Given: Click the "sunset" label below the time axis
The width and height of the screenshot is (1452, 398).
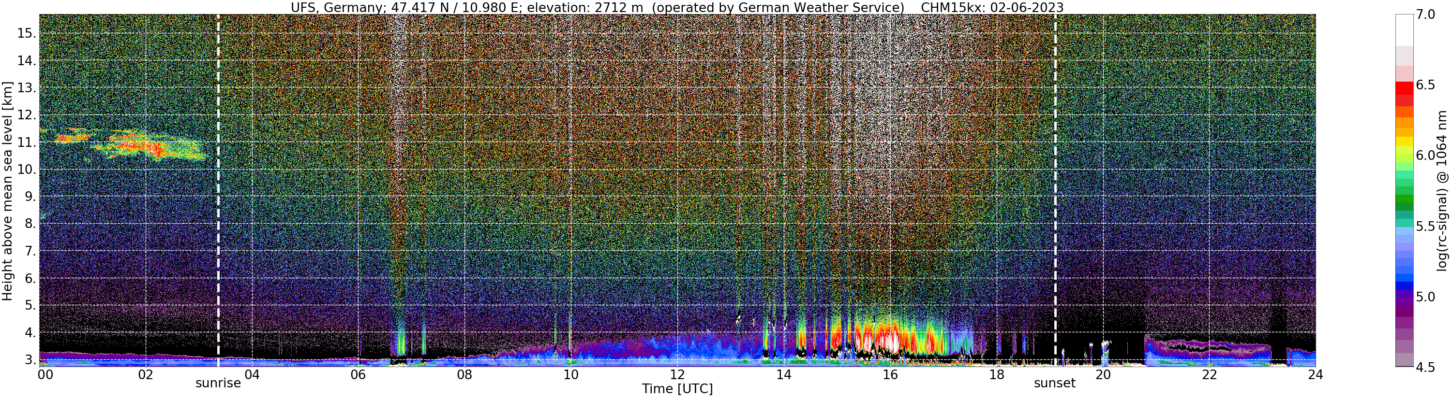Looking at the screenshot, I should click(1055, 384).
